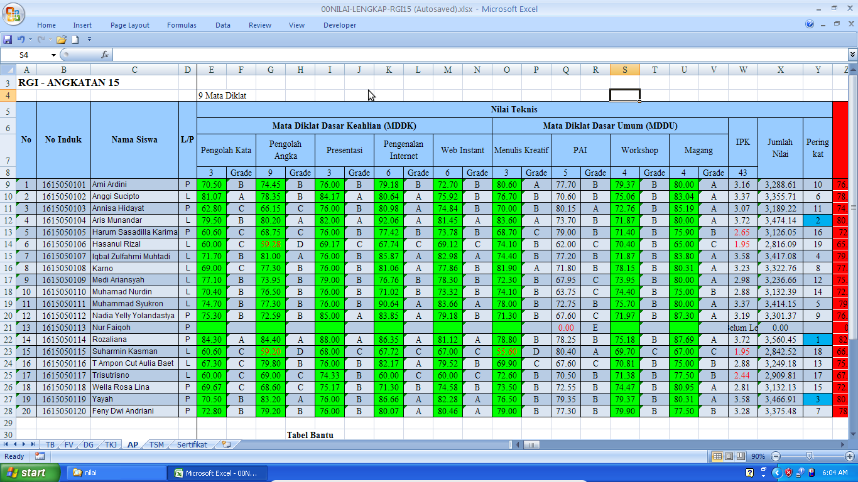Click the Open folder icon in toolbar
The image size is (858, 482).
[62, 40]
